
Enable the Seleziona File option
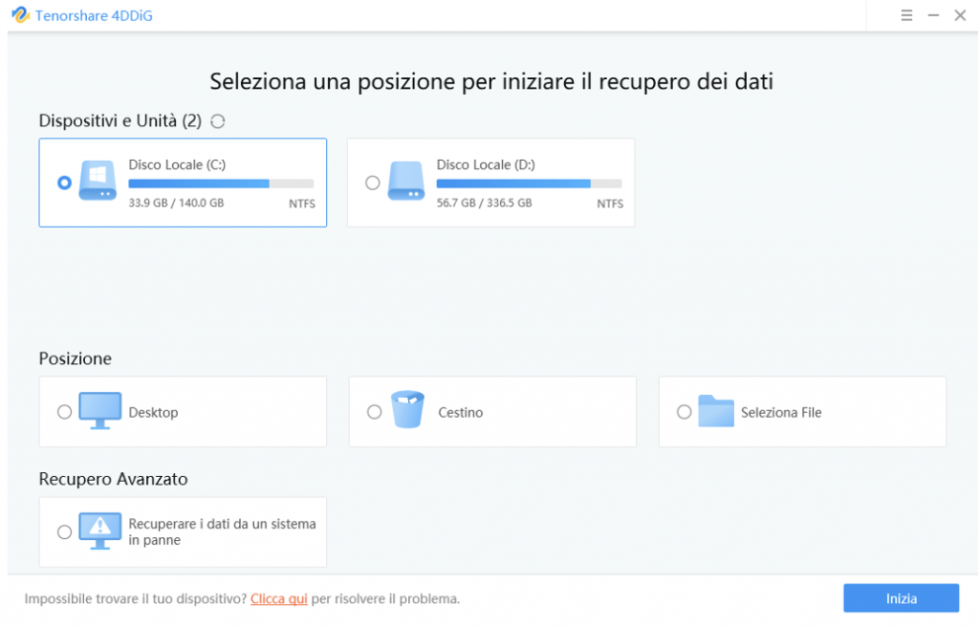click(685, 412)
